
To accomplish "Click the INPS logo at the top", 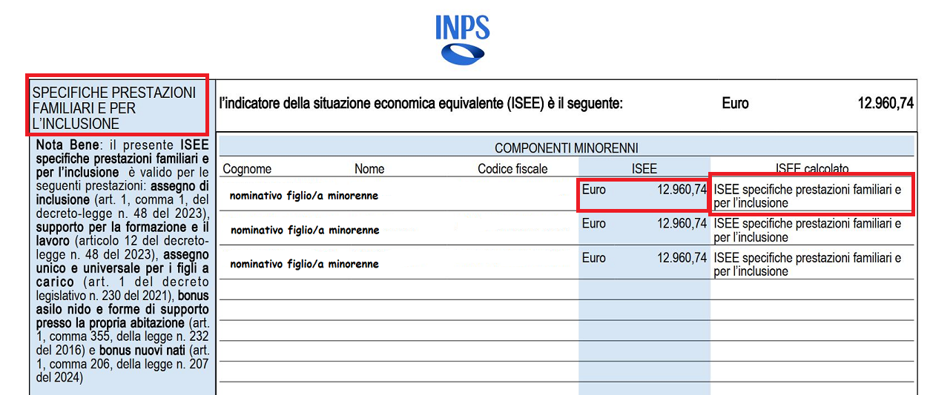I will 462,27.
